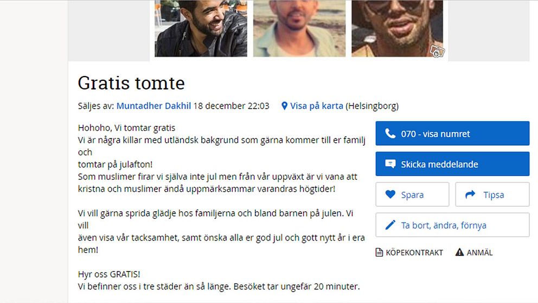Open seller profile Muntadher Dakhil
Viewport: 538px width, 303px height.
pyautogui.click(x=153, y=106)
